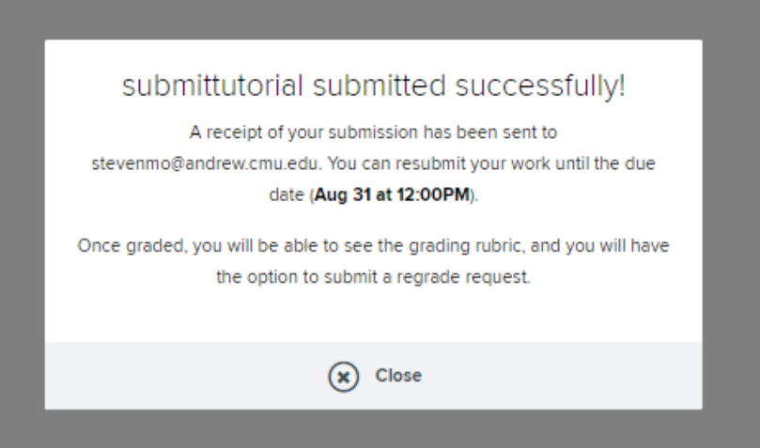Click the bold 'Aug 31 at 12:00PM' due date
Viewport: 760px width, 448px height.
tap(392, 194)
